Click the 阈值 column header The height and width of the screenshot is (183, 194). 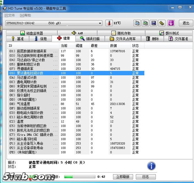click(x=82, y=46)
